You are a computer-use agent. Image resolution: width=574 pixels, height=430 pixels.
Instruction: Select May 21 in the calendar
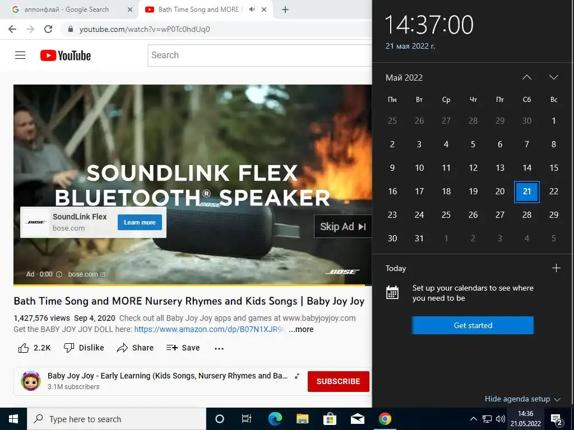tap(527, 191)
